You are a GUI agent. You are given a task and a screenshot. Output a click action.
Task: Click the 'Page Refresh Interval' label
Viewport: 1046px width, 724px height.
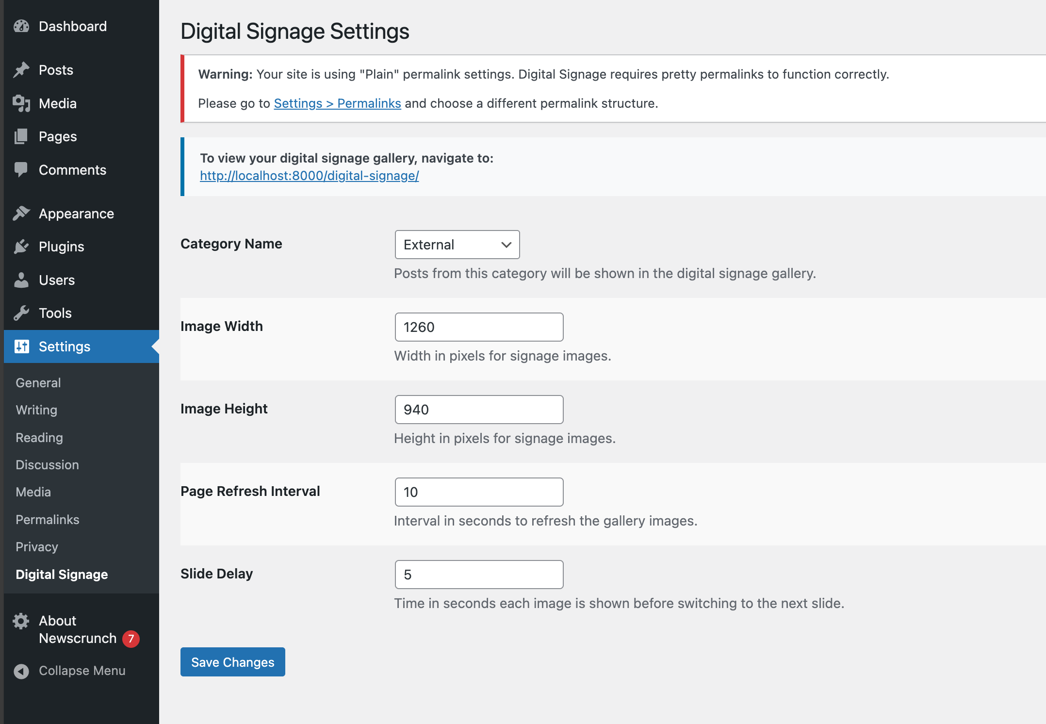pyautogui.click(x=250, y=491)
